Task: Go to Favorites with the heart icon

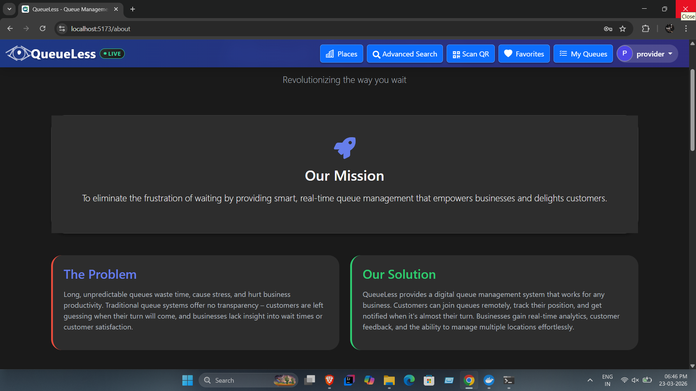Action: (x=524, y=54)
